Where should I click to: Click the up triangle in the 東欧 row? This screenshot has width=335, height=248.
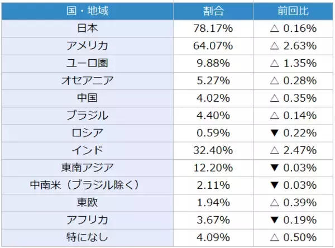click(274, 202)
